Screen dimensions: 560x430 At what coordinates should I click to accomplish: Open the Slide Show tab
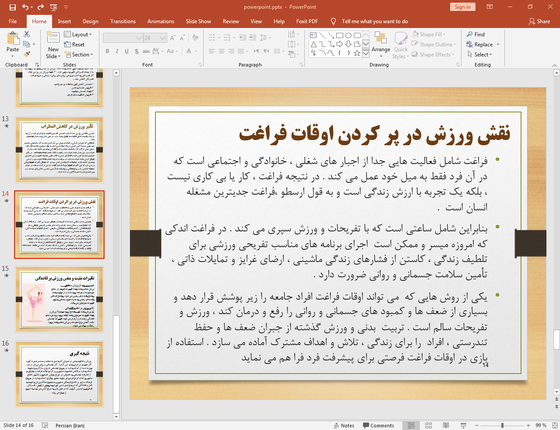coord(198,21)
